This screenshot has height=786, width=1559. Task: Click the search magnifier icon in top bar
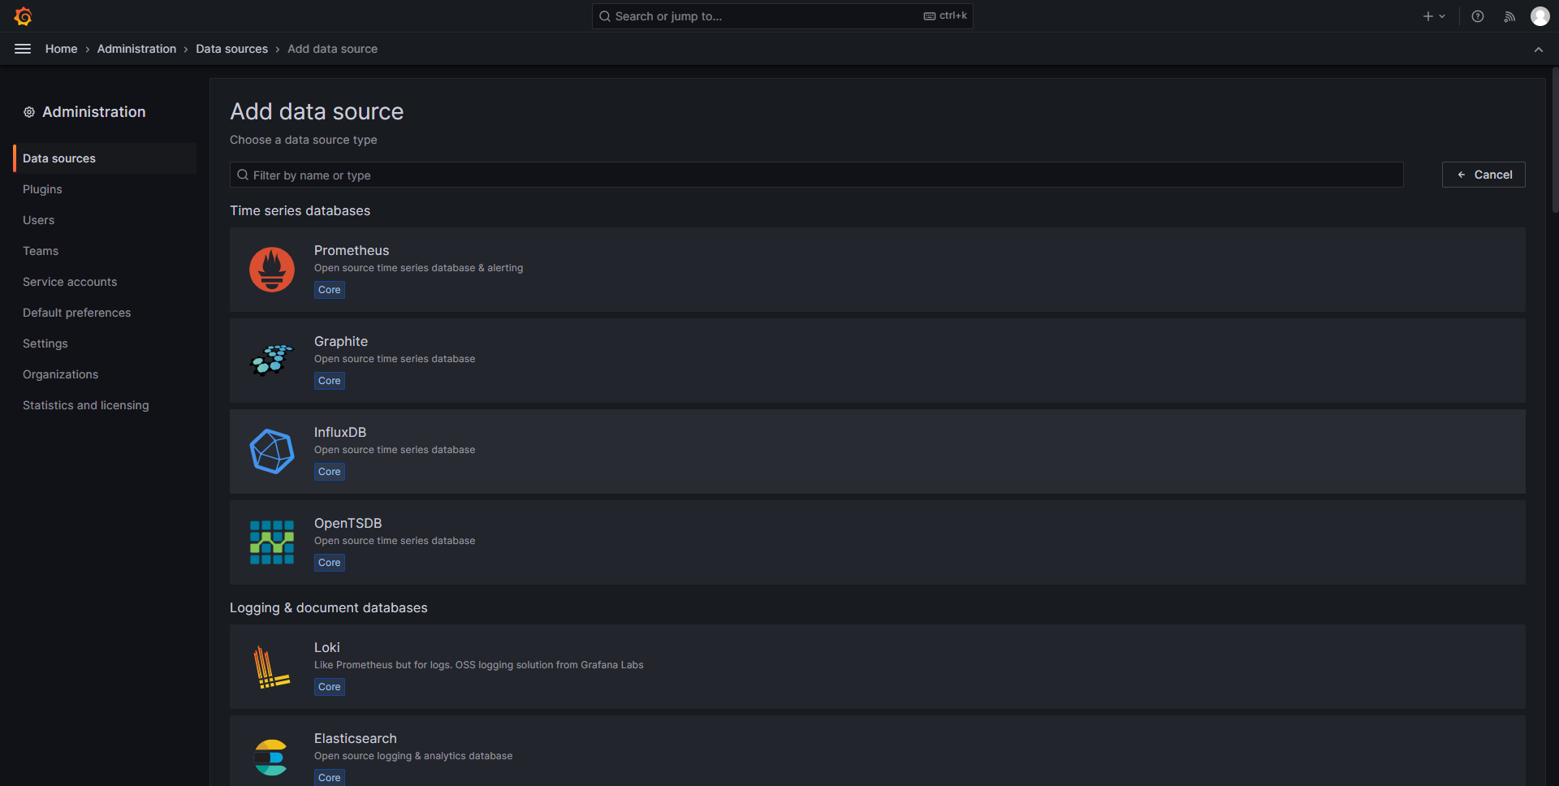coord(605,16)
